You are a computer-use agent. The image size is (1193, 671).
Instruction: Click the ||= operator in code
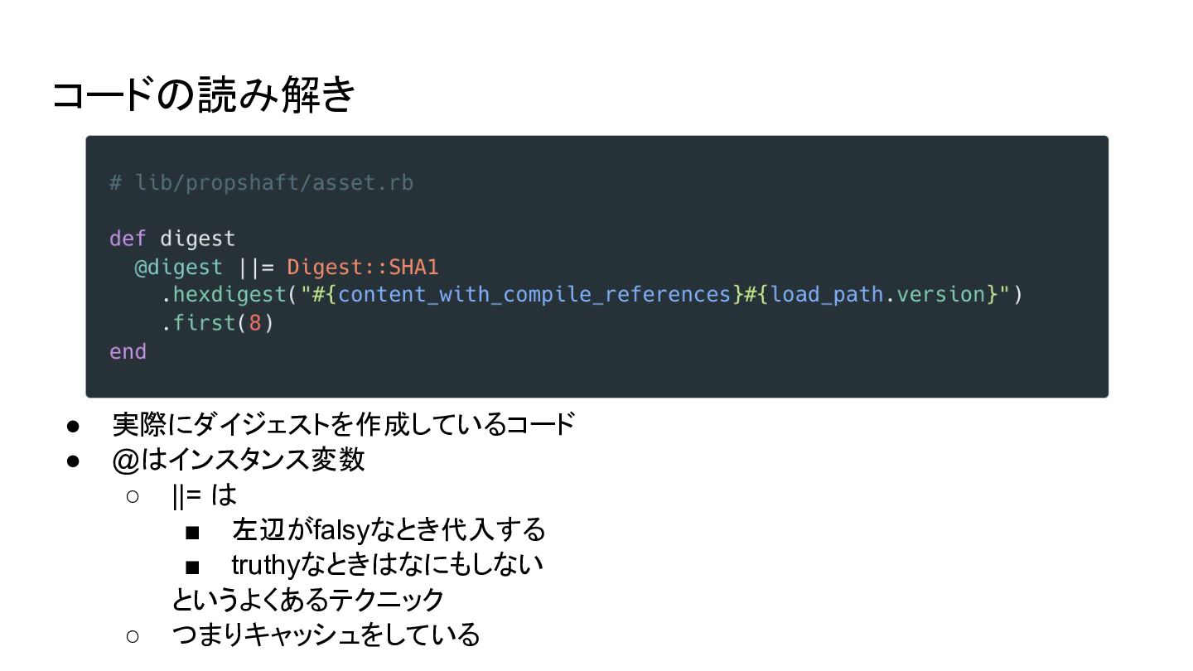click(x=255, y=267)
